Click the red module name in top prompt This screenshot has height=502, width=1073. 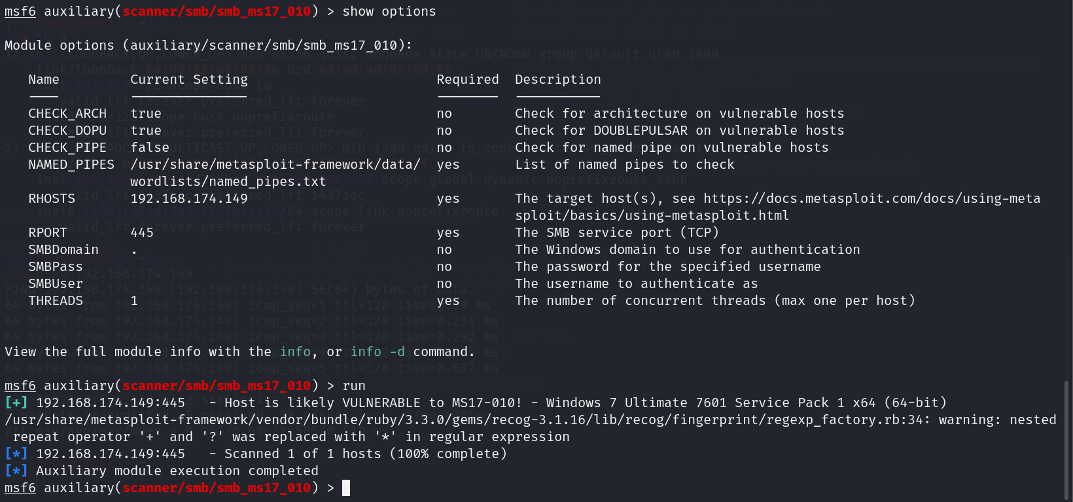point(217,11)
